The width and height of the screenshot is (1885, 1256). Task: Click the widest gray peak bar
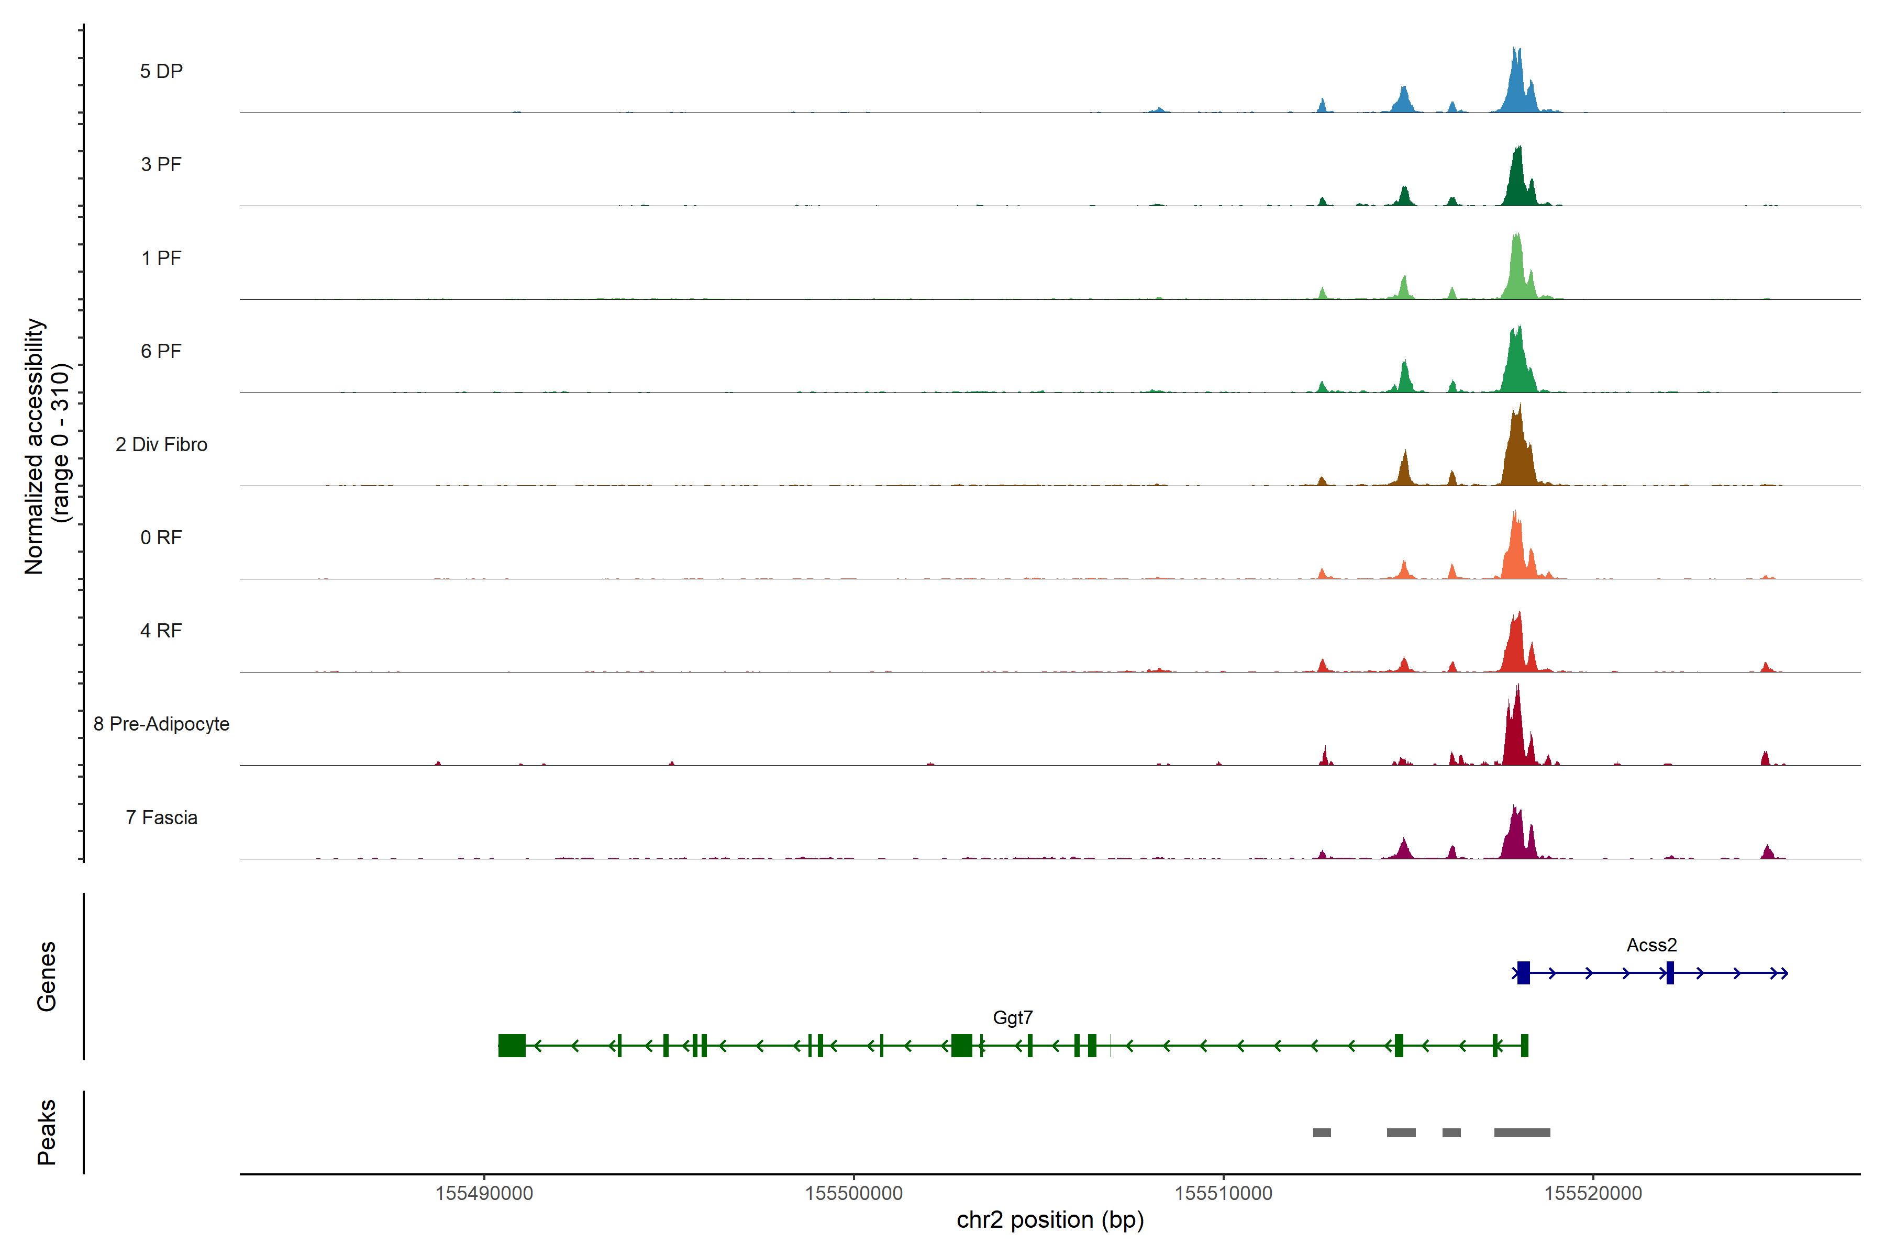click(1522, 1132)
